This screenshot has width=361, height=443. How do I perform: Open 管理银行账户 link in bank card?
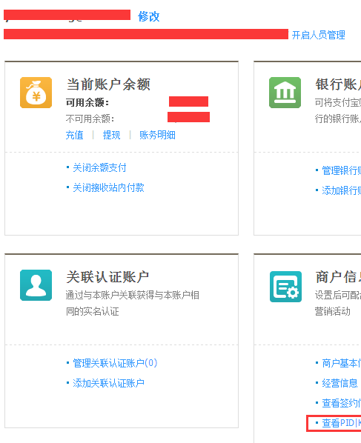pos(341,170)
